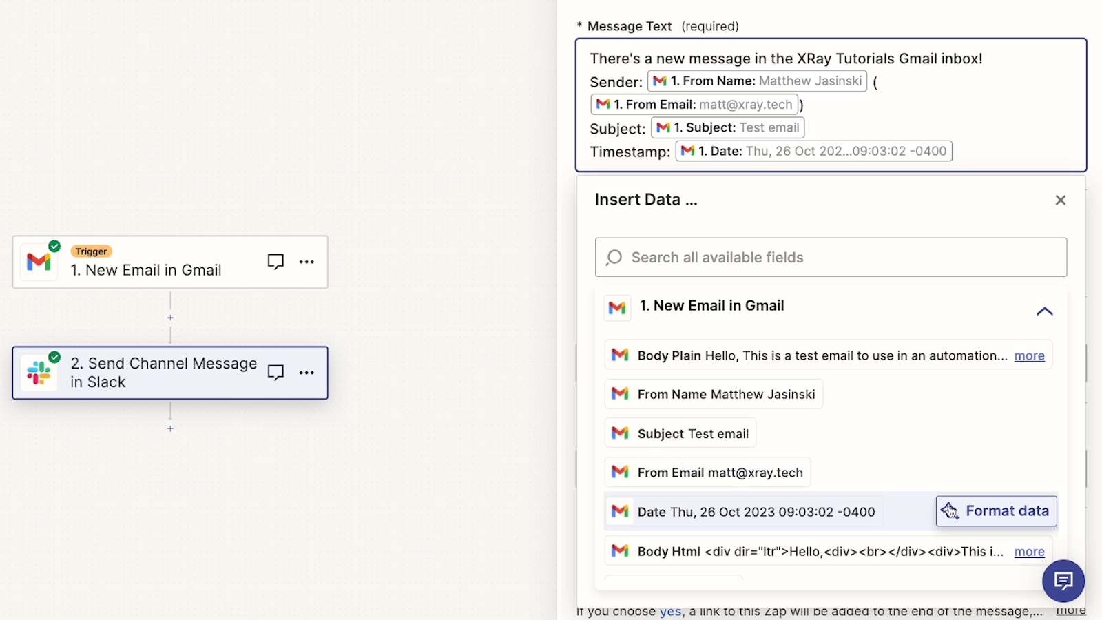Viewport: 1102px width, 620px height.
Task: Click the Slack icon on the action step
Action: [x=39, y=373]
